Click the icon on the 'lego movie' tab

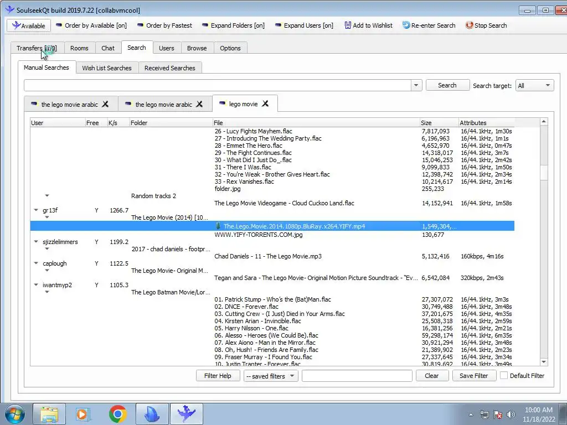(x=222, y=103)
